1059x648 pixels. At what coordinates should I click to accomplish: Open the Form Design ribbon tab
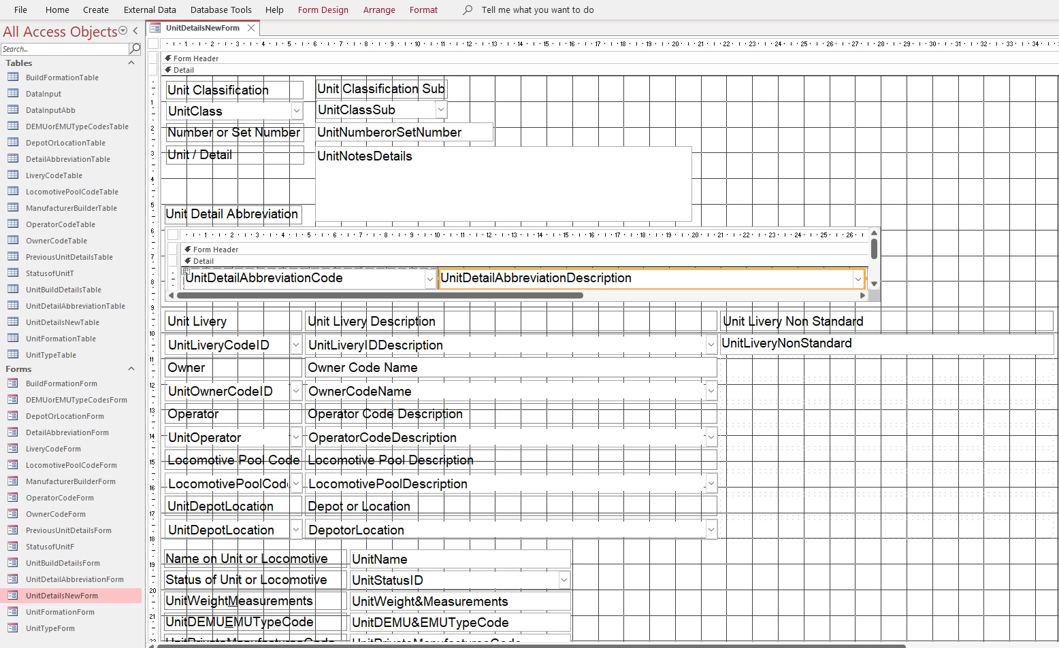pyautogui.click(x=323, y=10)
